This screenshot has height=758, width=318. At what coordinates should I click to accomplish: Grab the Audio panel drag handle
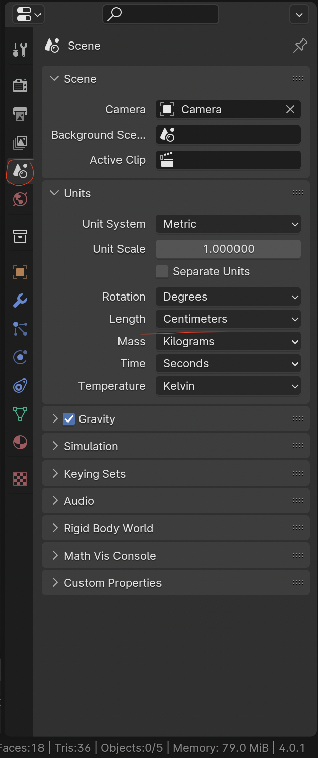298,500
